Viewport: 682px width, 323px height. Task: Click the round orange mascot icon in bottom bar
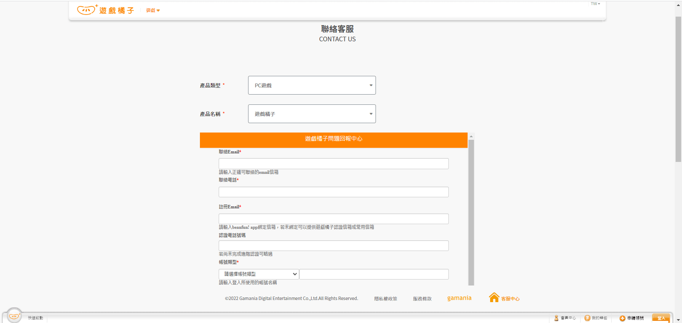14,316
